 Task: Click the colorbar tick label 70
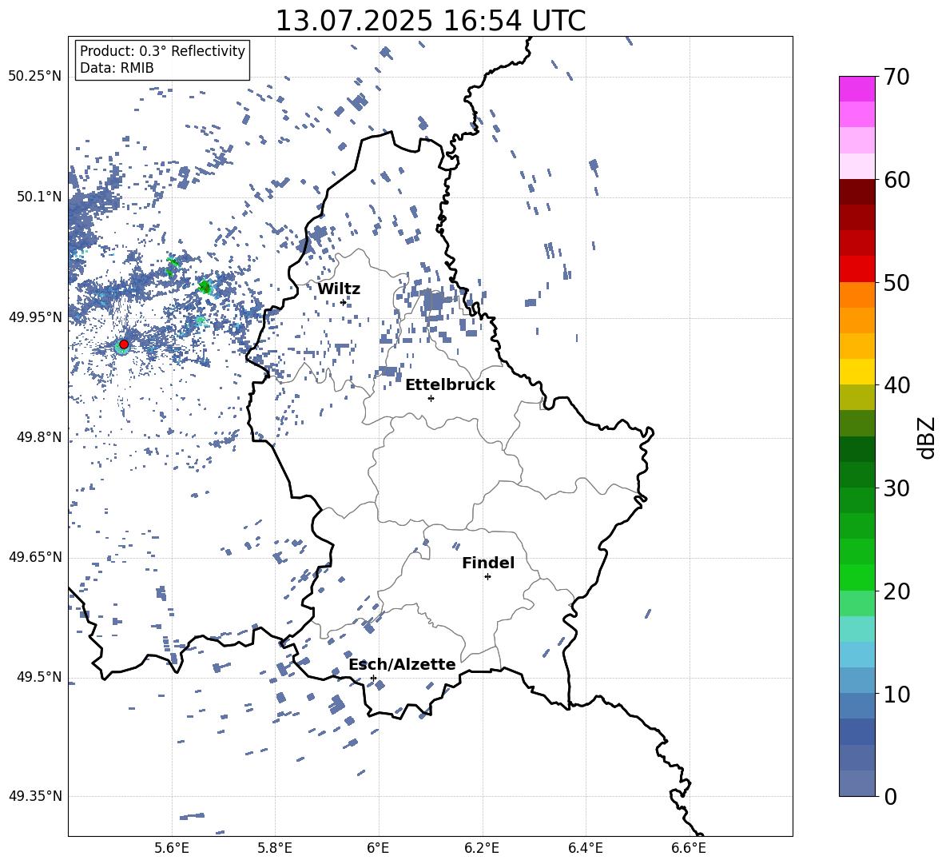coord(896,78)
